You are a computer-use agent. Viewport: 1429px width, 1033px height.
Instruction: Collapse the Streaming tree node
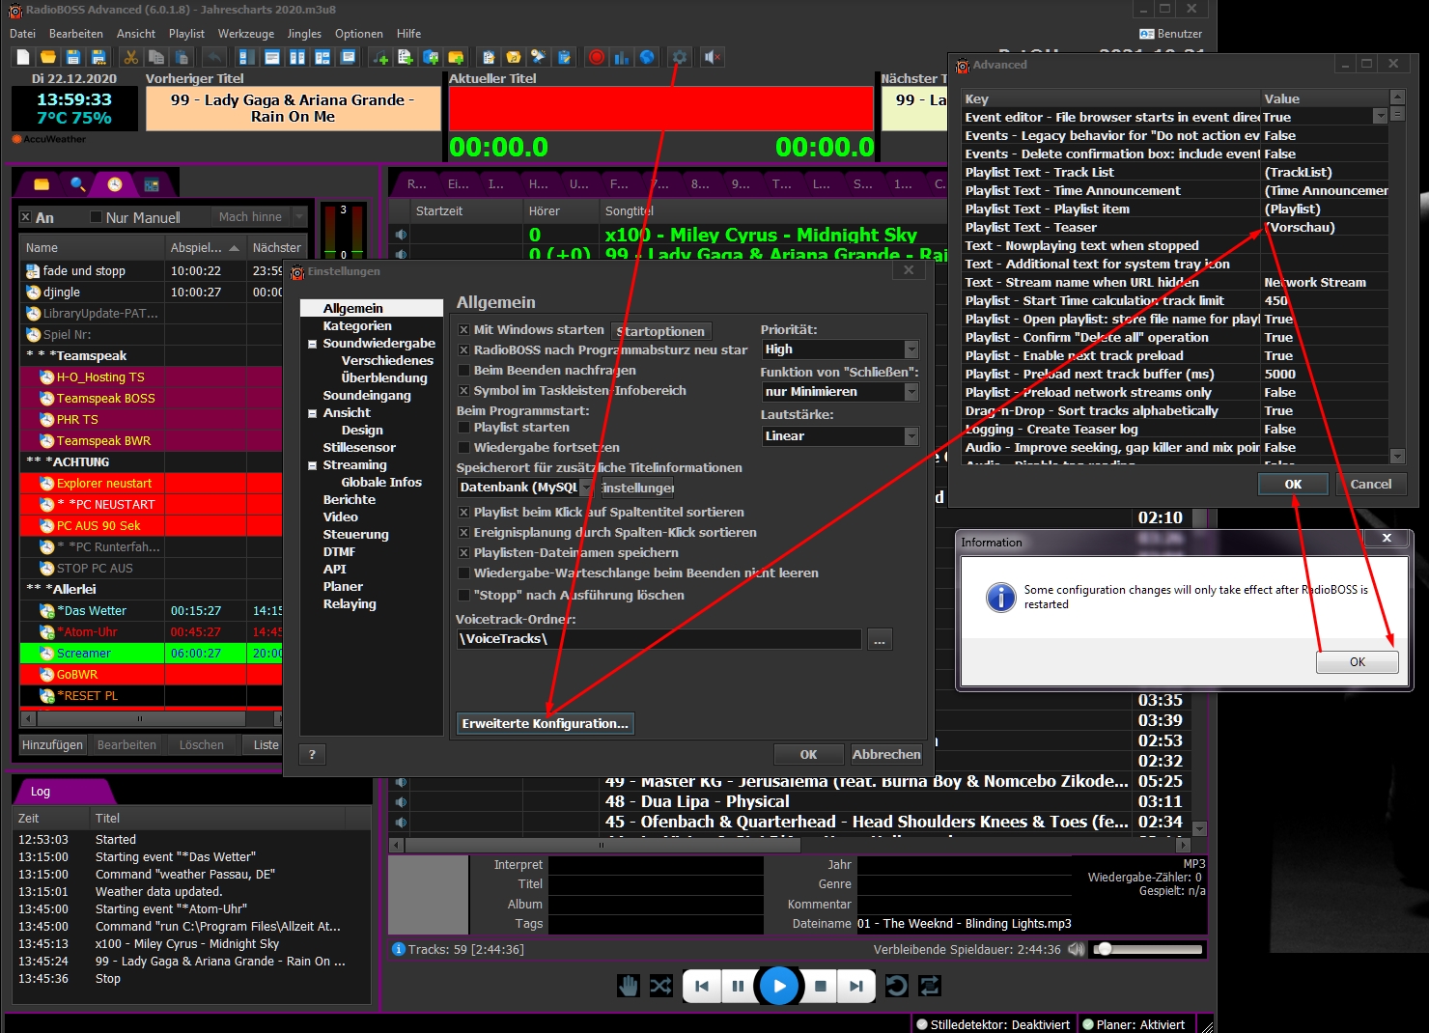point(313,465)
